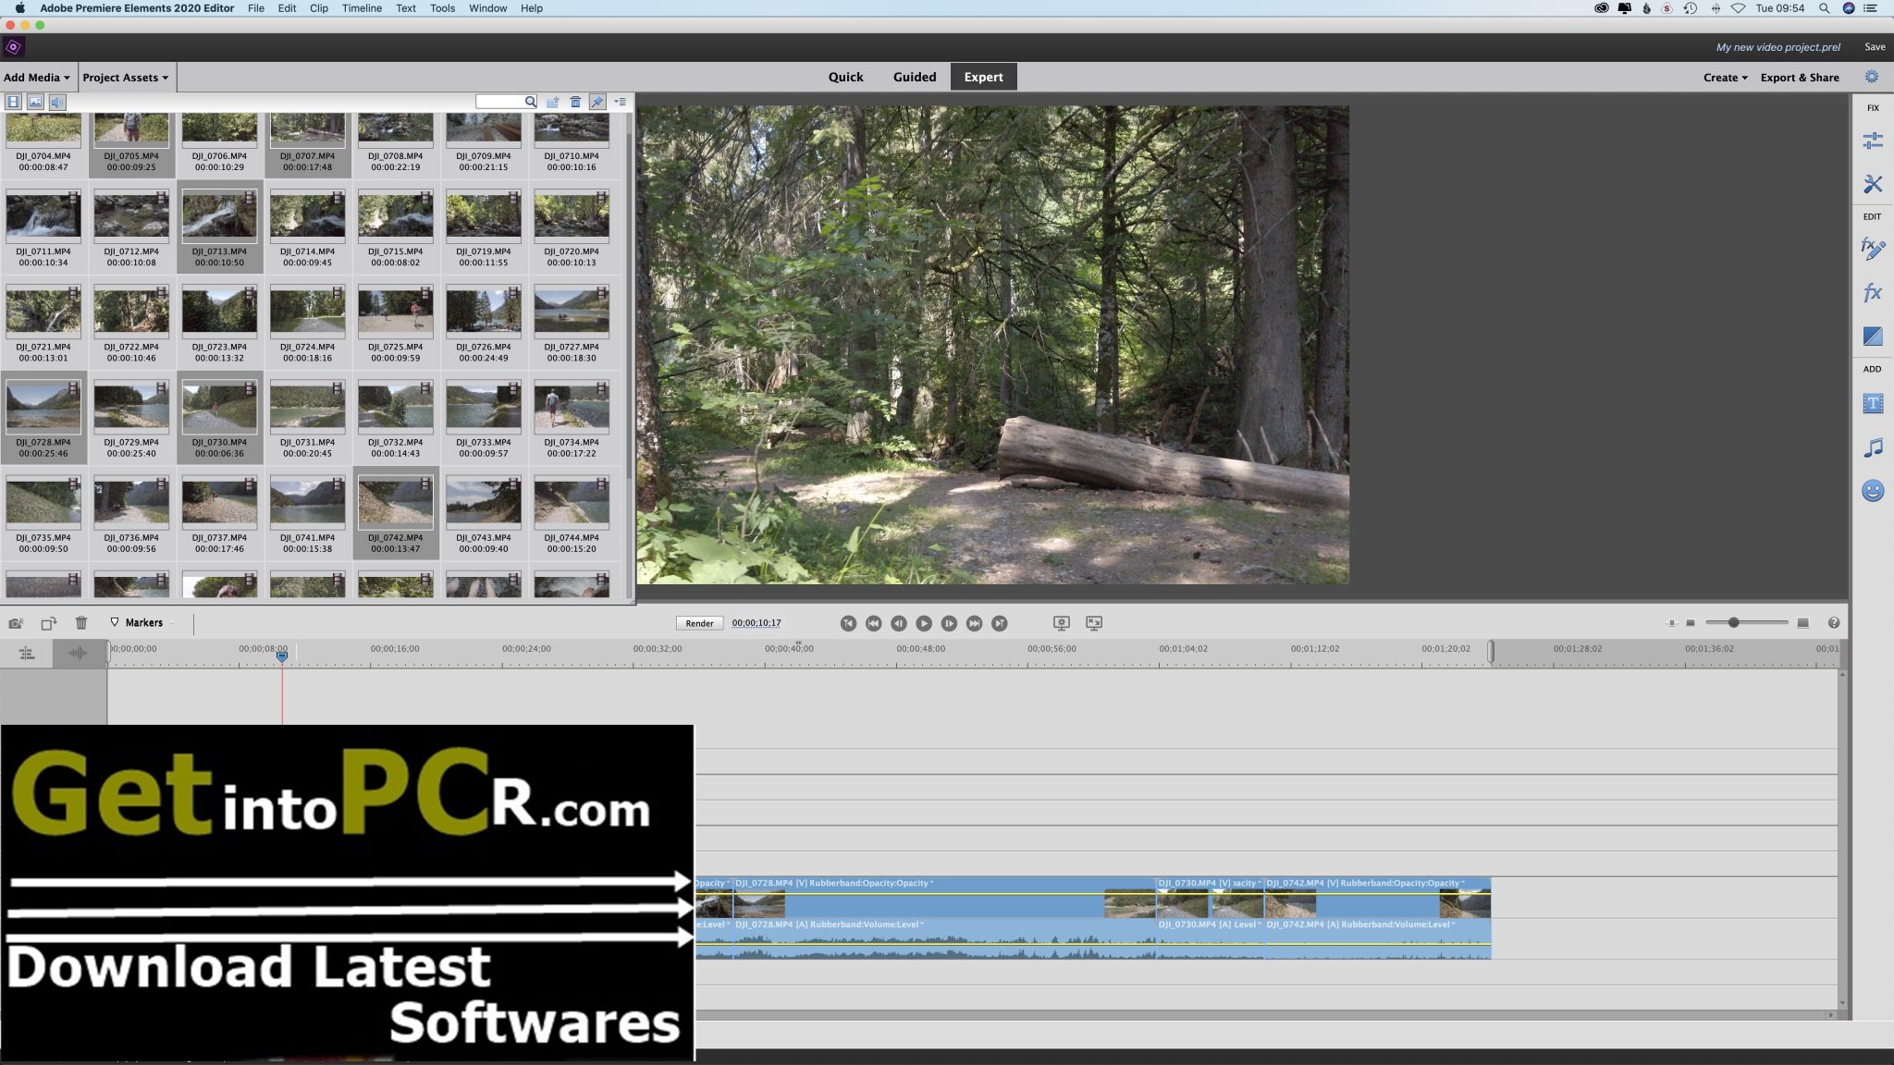Select DJI_0728.MP4 video clip on timeline
The image size is (1894, 1065).
point(943,898)
